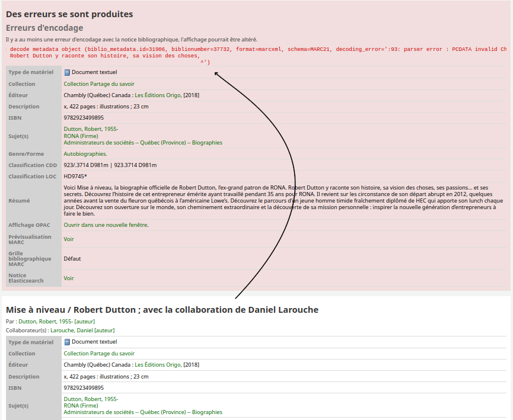
Task: Click the Des erreurs se sont produites heading
Action: [69, 14]
